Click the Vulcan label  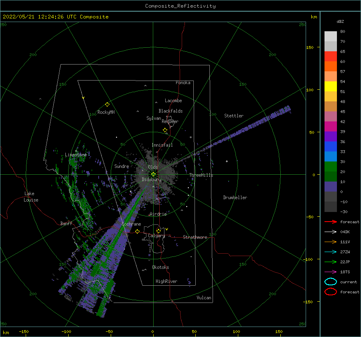pyautogui.click(x=204, y=298)
